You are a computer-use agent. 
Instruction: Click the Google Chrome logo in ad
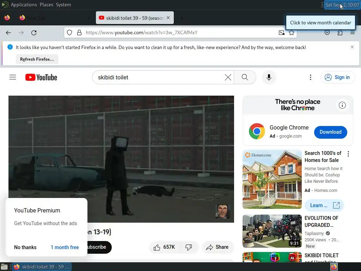tap(257, 131)
